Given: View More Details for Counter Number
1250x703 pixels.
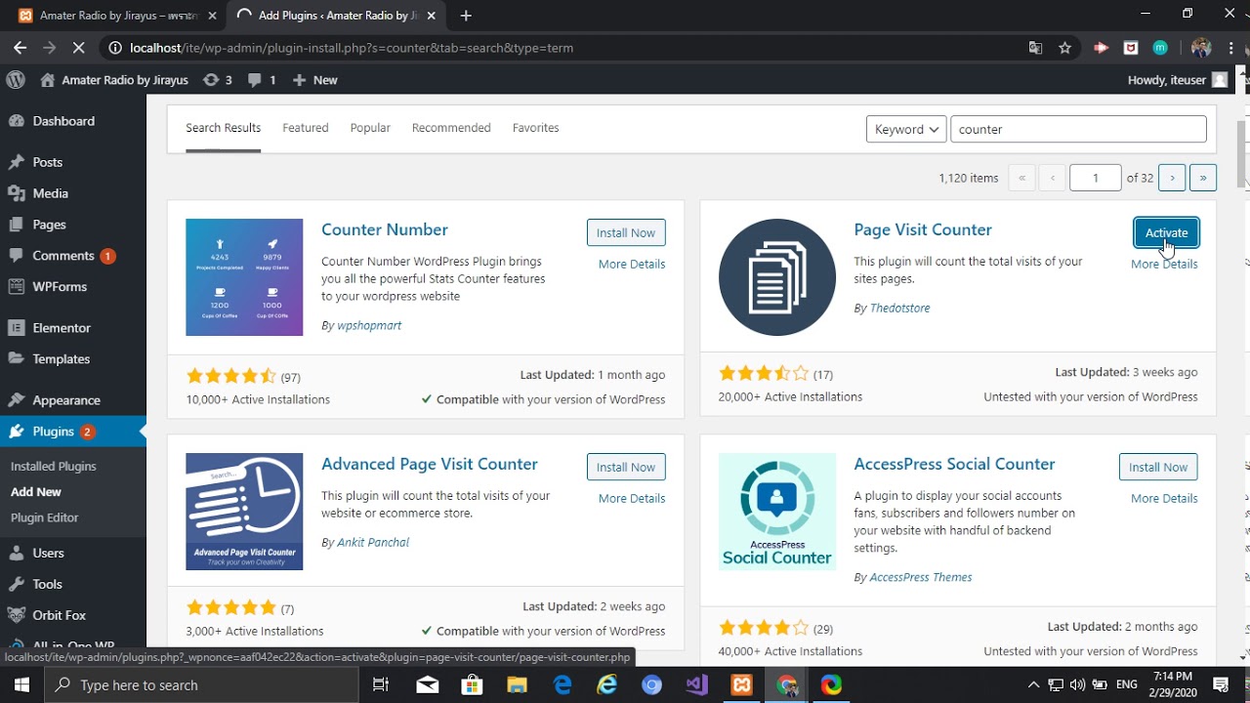Looking at the screenshot, I should tap(632, 264).
